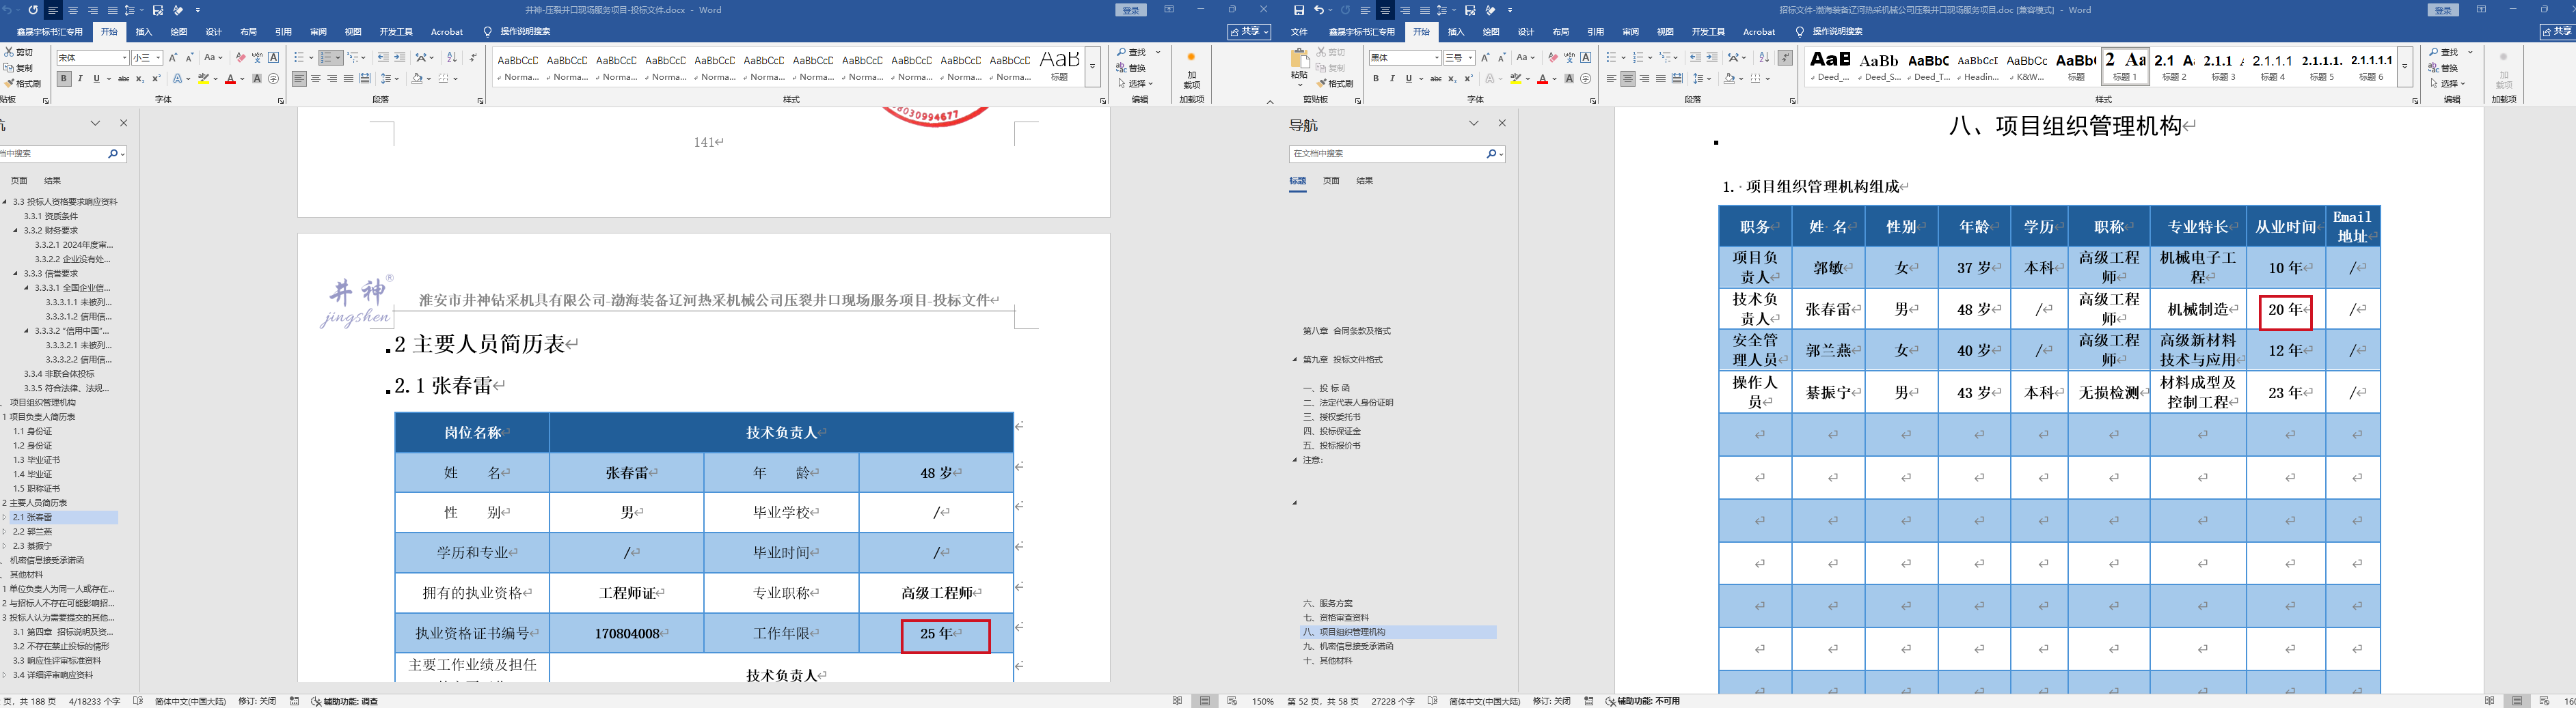2576x708 pixels.
Task: Undo the last action in right window
Action: (1319, 10)
